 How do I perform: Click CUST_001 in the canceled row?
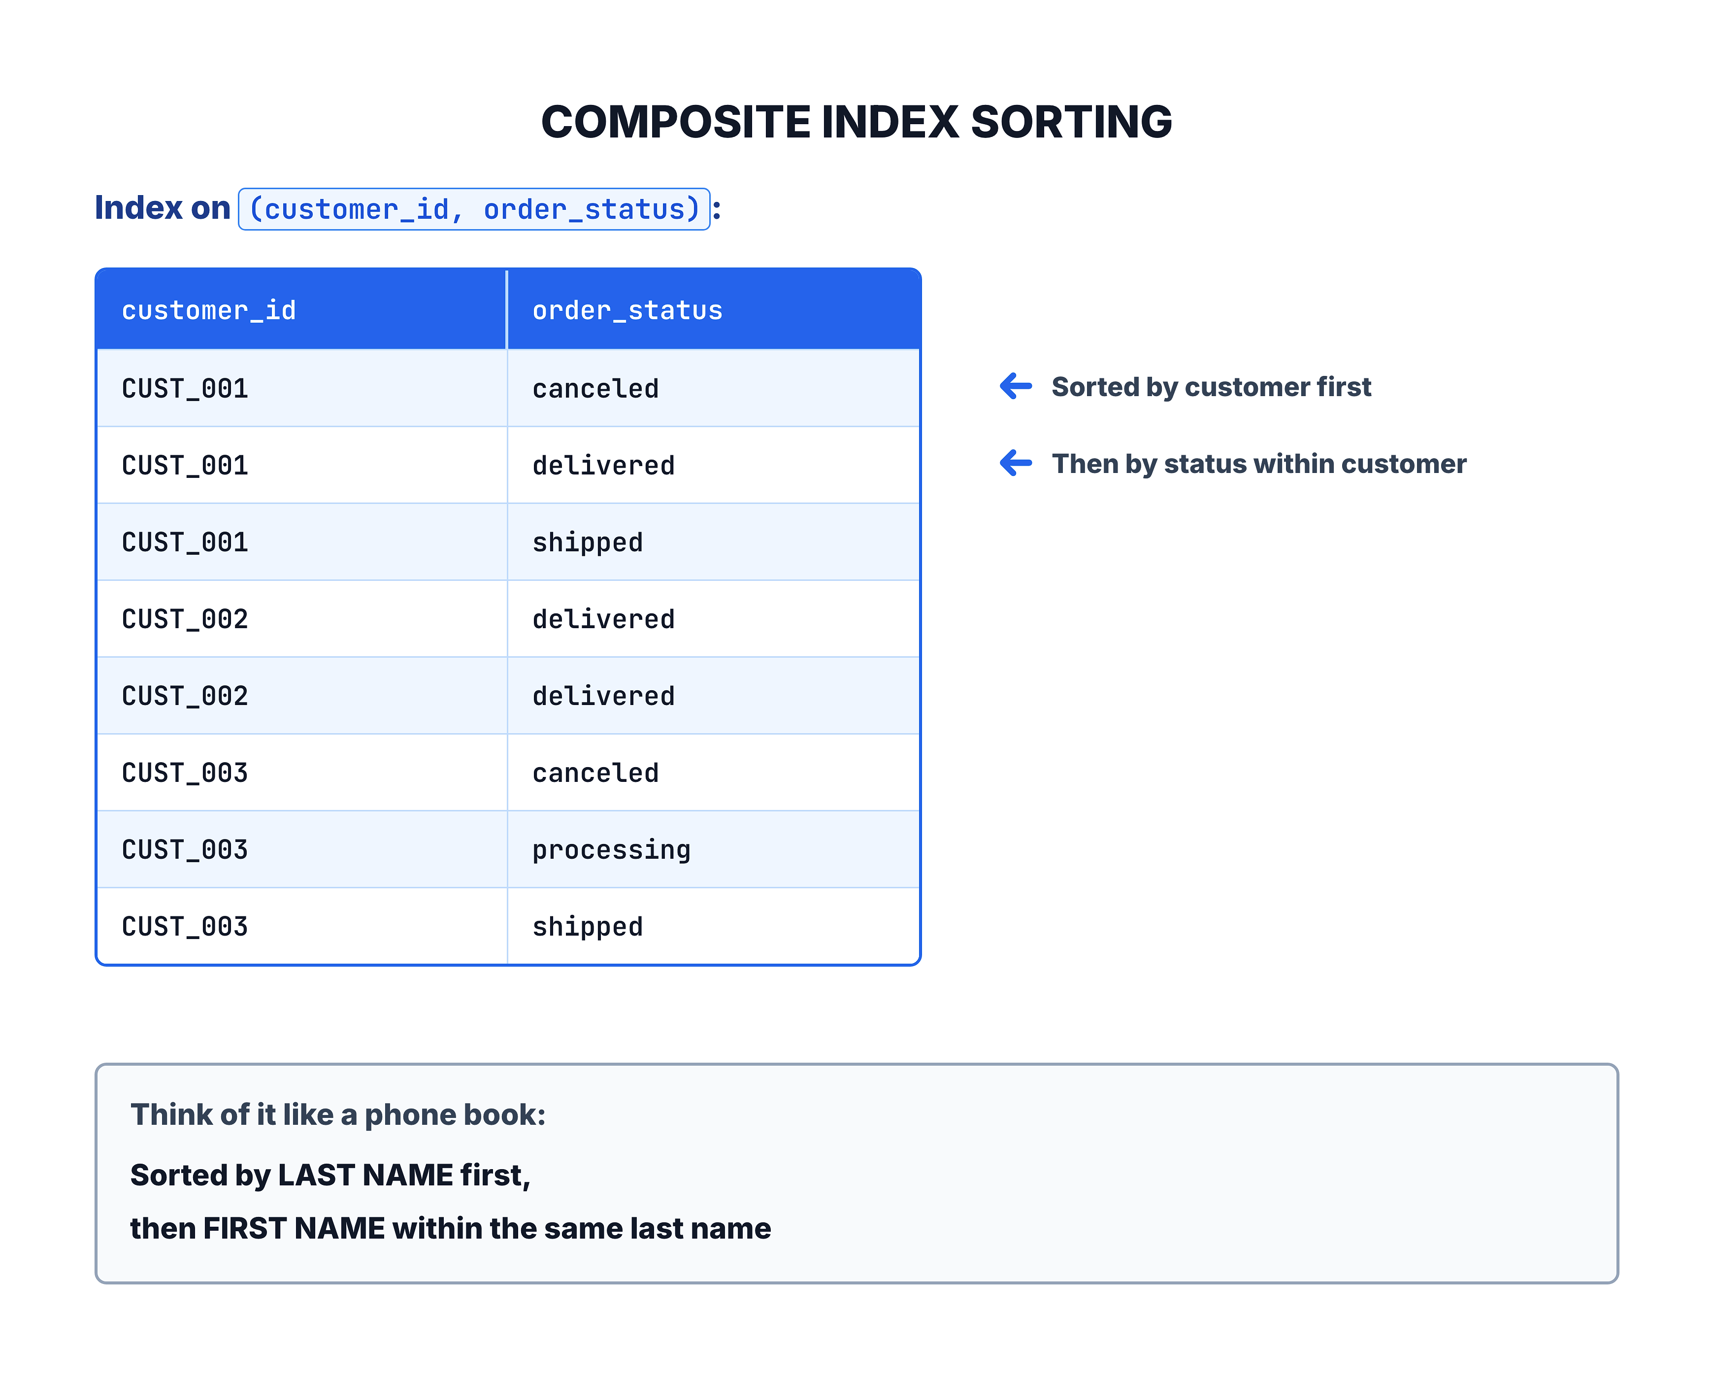click(x=184, y=388)
